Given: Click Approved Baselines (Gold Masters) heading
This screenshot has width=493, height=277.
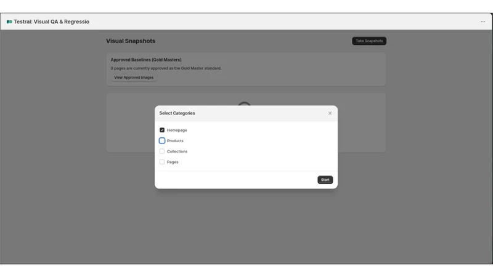Looking at the screenshot, I should [x=146, y=60].
